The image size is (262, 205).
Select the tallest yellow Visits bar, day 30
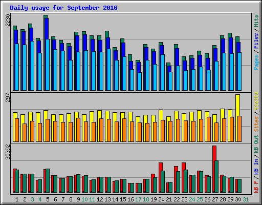coord(237,118)
